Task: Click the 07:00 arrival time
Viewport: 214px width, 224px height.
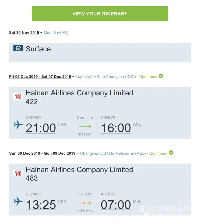Action: coord(116,205)
